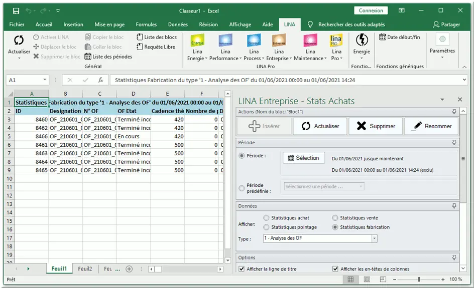Open Liste des périodes calendar icon
Image resolution: width=474 pixels, height=288 pixels.
tap(88, 57)
